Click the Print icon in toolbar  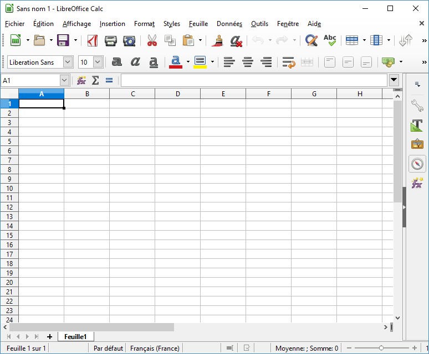coord(111,40)
